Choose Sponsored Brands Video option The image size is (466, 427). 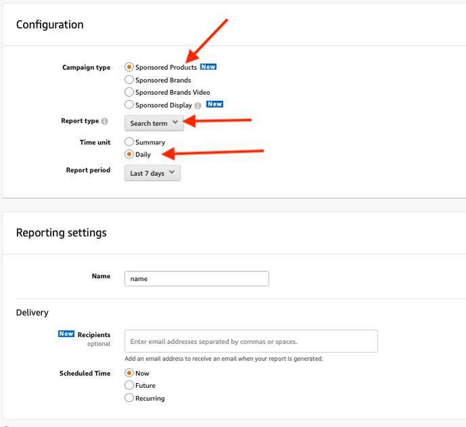[x=129, y=92]
